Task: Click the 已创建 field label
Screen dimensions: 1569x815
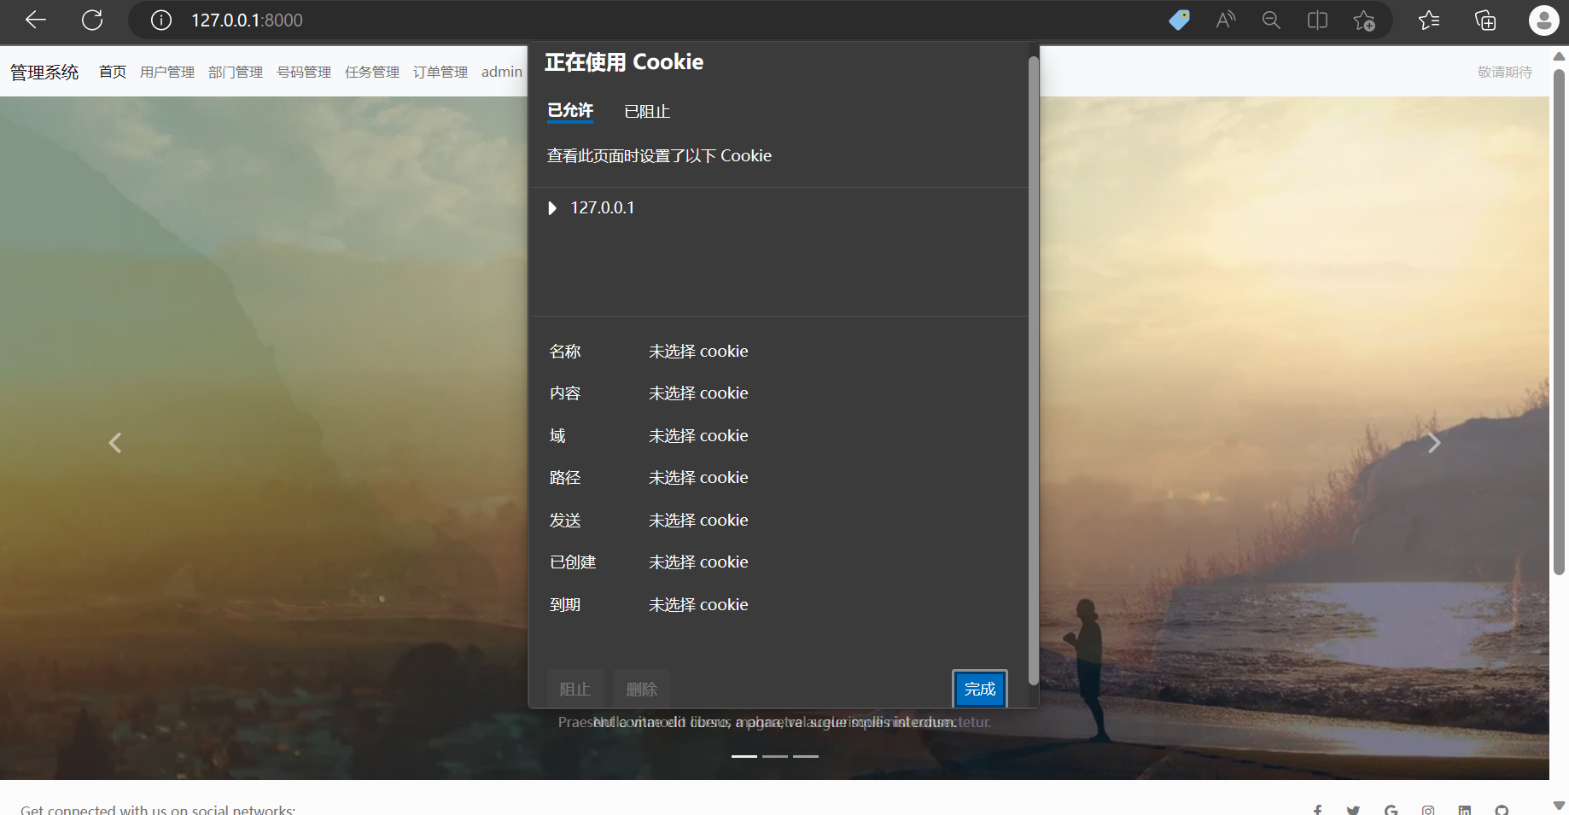Action: coord(573,562)
